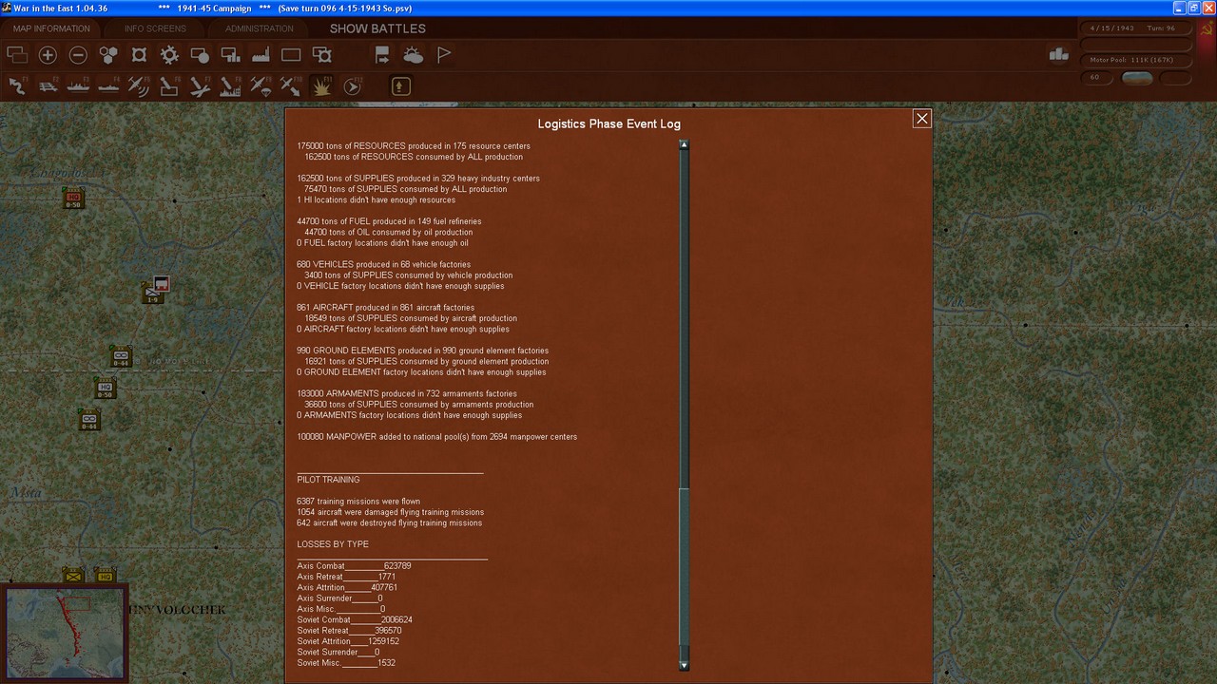The width and height of the screenshot is (1217, 684).
Task: Toggle the F11 battle explosion icon
Action: 321,86
